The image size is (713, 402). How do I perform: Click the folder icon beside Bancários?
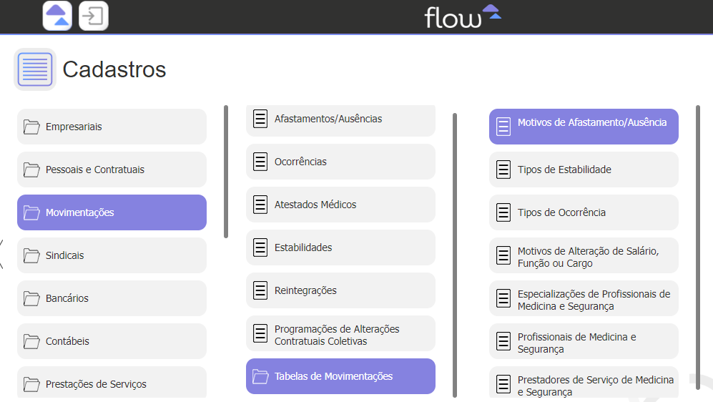coord(31,298)
